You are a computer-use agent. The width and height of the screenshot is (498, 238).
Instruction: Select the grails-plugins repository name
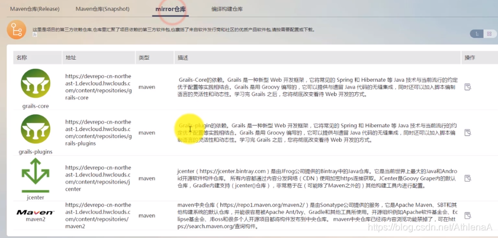36,152
